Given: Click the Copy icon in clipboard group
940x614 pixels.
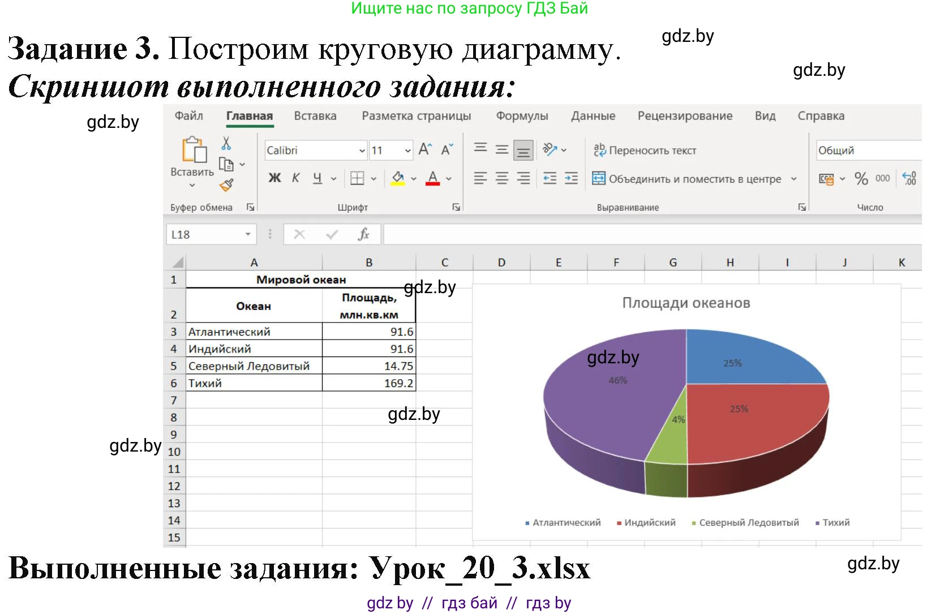Looking at the screenshot, I should pos(227,164).
